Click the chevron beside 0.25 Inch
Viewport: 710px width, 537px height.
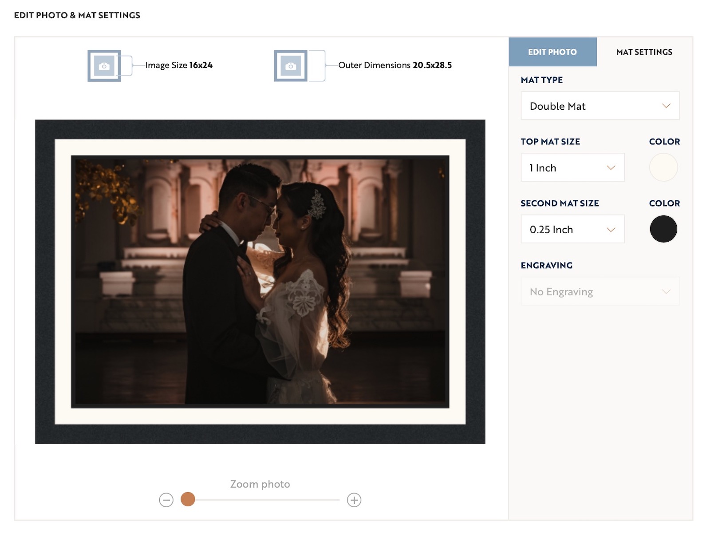(611, 230)
